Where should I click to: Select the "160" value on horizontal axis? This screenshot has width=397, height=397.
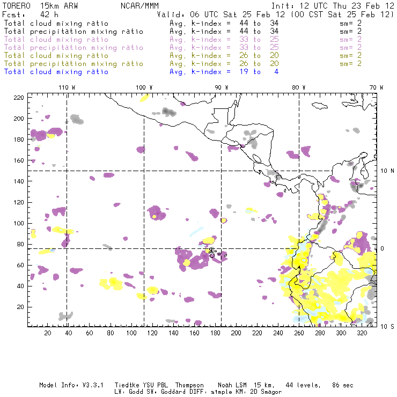(x=194, y=333)
